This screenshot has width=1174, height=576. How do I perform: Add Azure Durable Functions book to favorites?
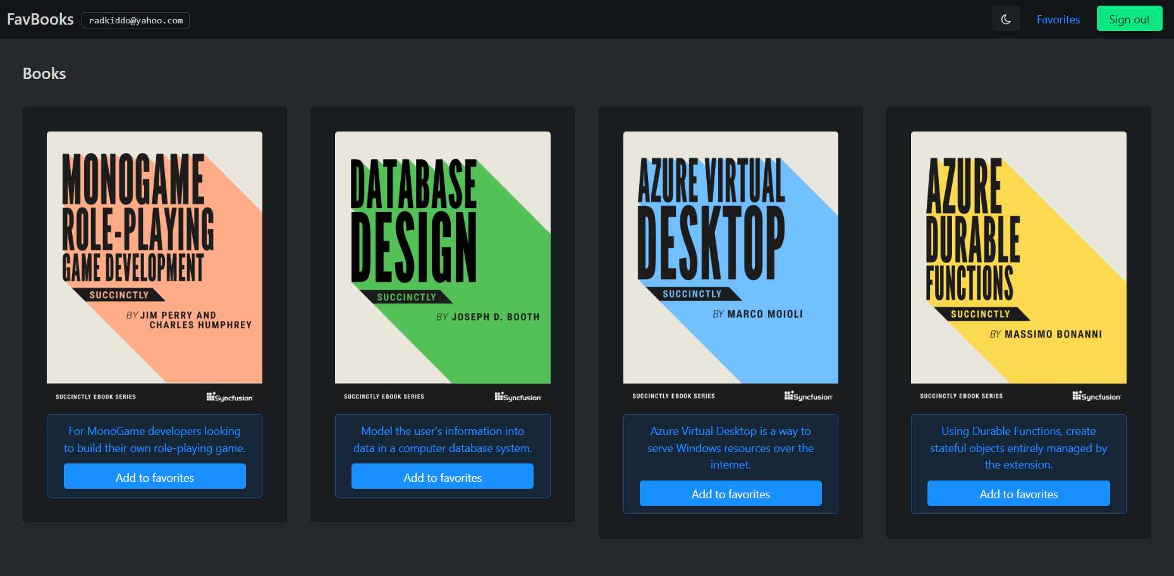coord(1018,493)
